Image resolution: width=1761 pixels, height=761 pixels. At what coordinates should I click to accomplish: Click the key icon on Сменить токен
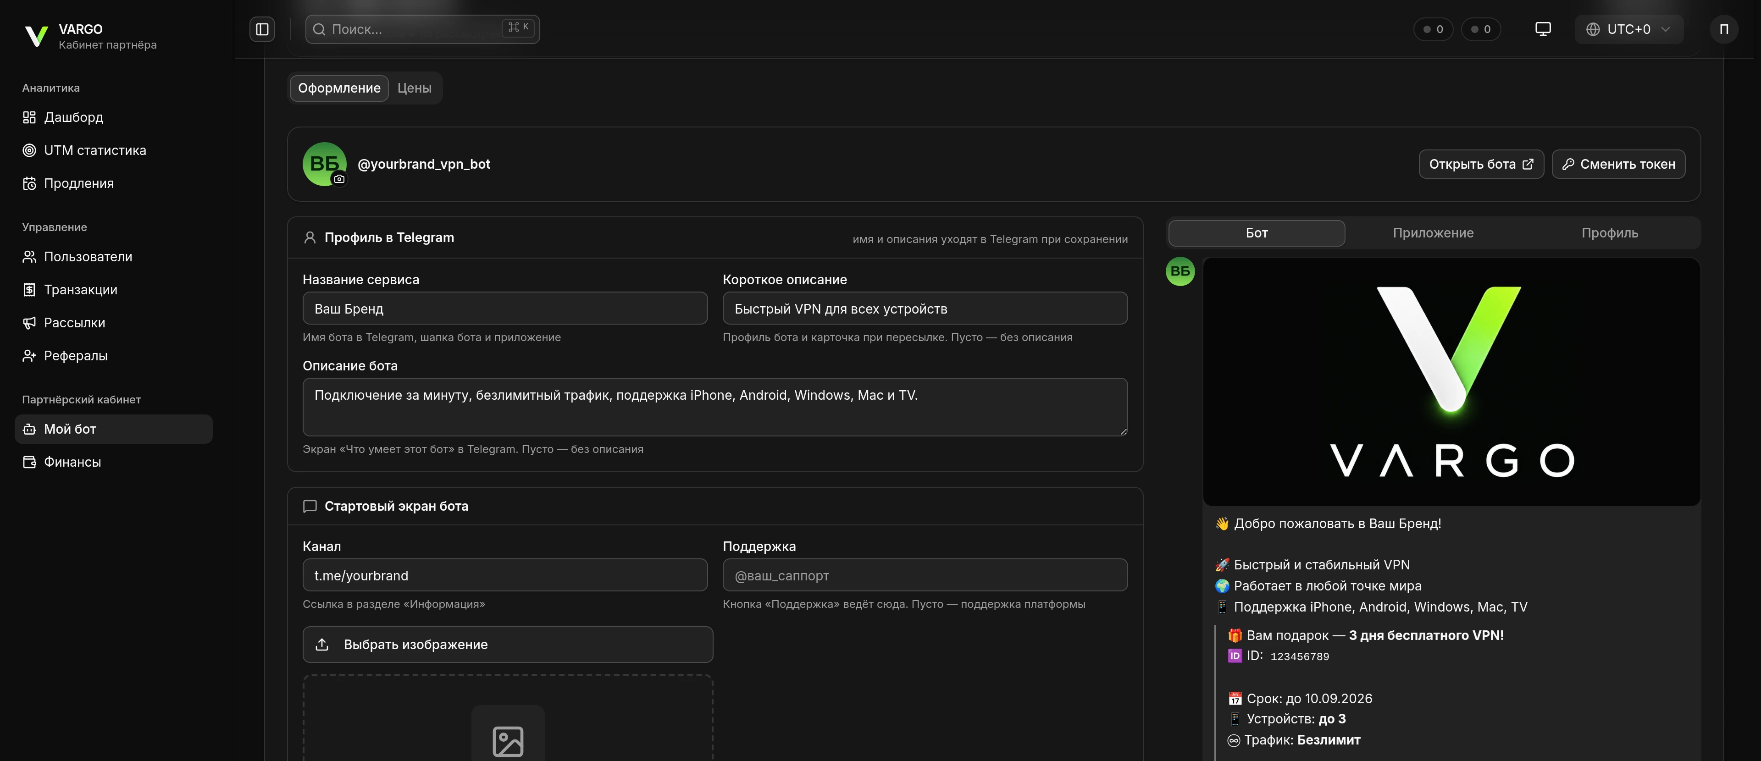[1568, 164]
